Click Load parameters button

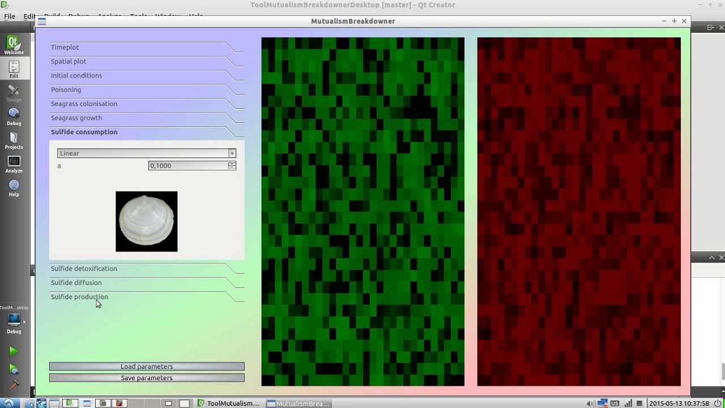click(x=147, y=367)
